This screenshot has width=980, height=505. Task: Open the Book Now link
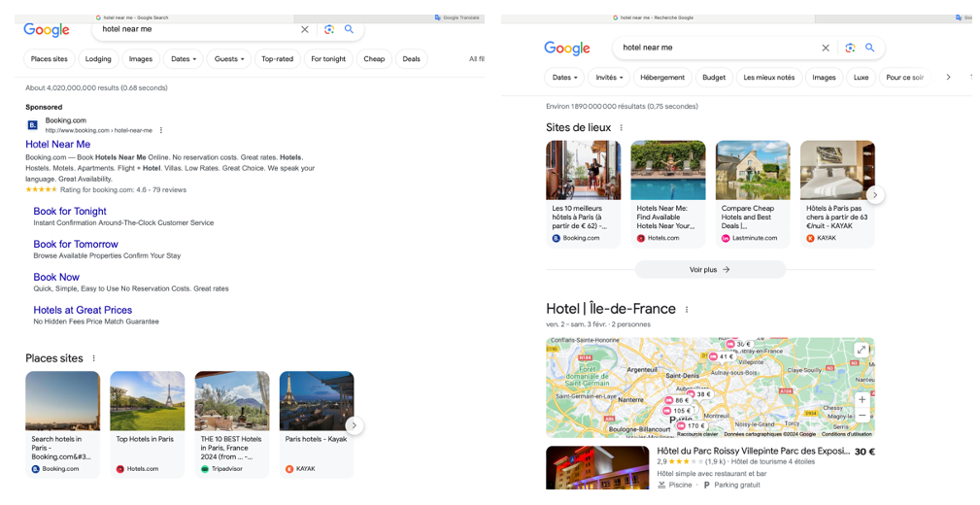56,277
